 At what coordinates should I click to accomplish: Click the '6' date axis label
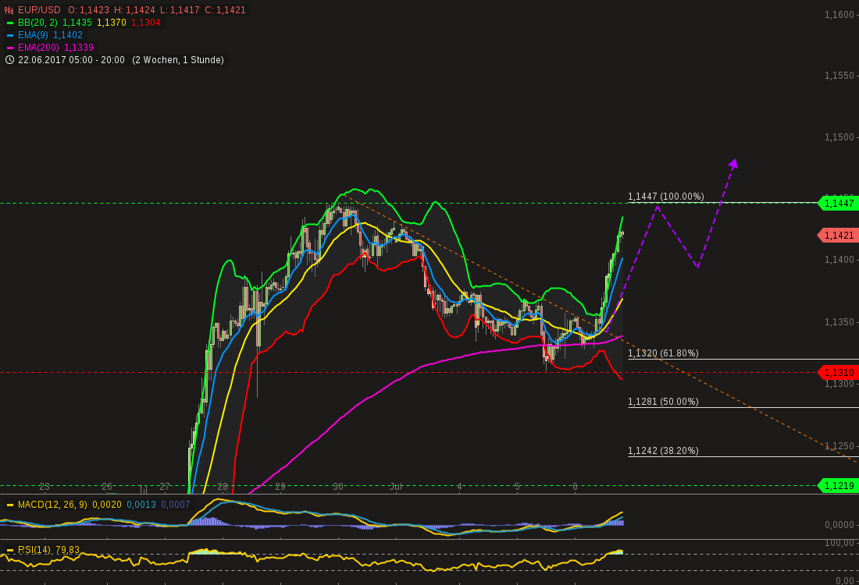(575, 487)
